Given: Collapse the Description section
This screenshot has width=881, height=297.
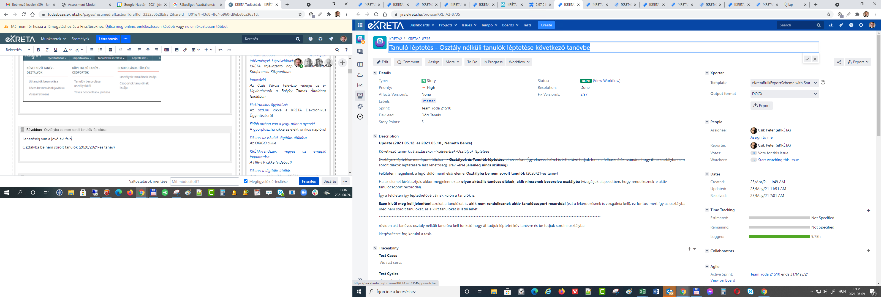Looking at the screenshot, I should (375, 136).
